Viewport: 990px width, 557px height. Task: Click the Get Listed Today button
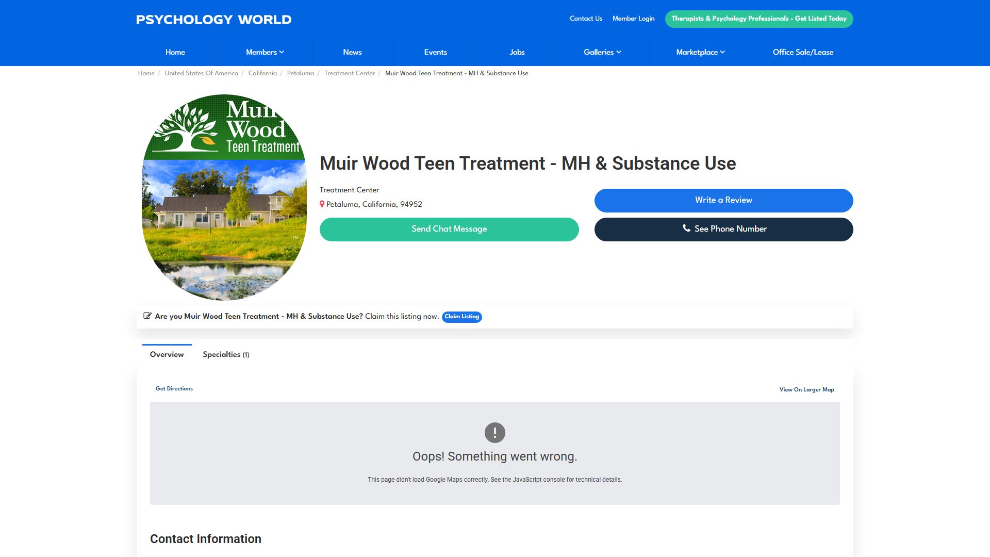click(x=759, y=19)
